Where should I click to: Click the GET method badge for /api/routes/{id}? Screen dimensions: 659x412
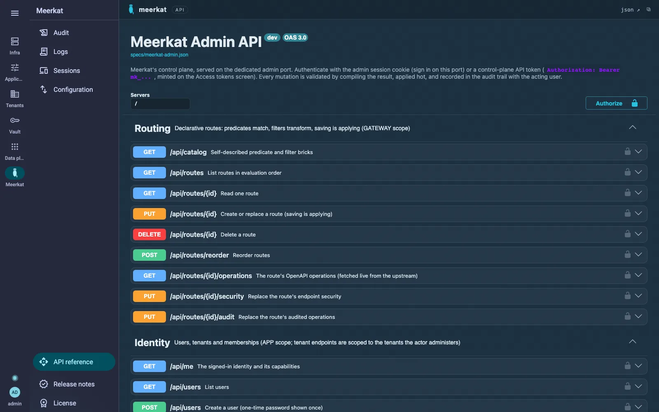150,193
